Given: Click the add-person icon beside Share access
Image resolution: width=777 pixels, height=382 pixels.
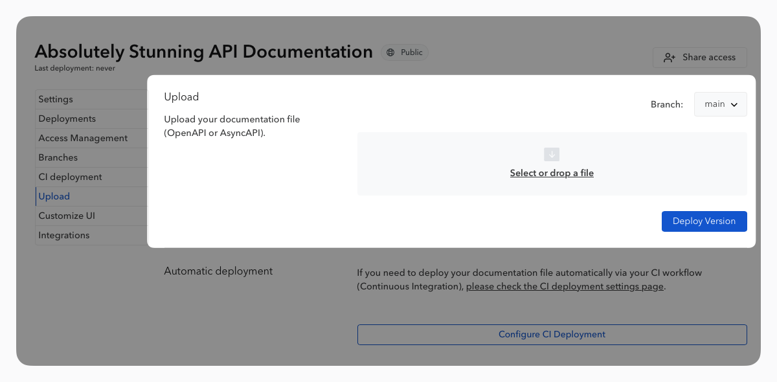Looking at the screenshot, I should pos(670,58).
